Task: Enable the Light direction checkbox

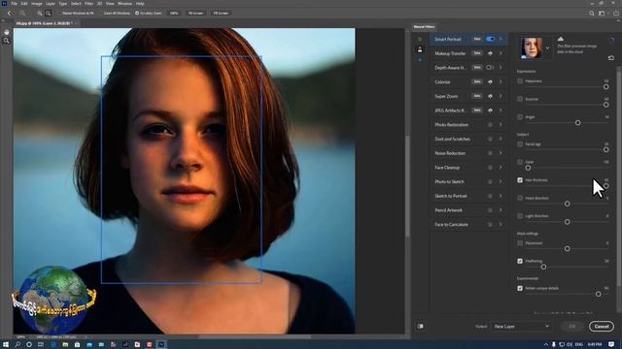Action: coord(520,216)
